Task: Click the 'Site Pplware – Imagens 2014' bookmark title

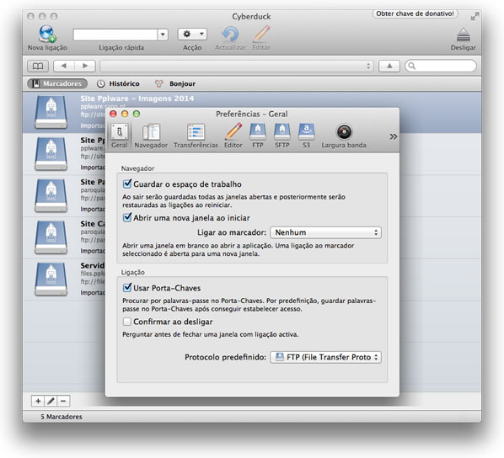Action: coord(137,99)
